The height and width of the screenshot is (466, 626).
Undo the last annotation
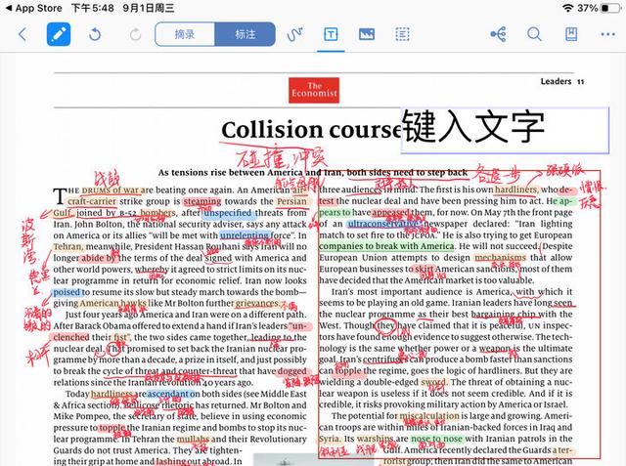[95, 34]
